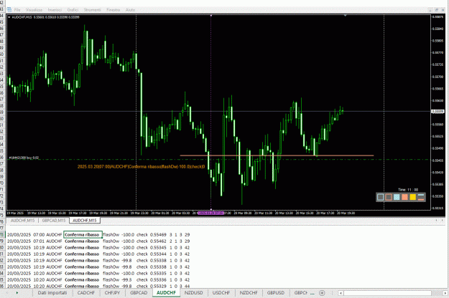
Task: Click the horizontal scrollbar right arrow
Action: (445, 293)
